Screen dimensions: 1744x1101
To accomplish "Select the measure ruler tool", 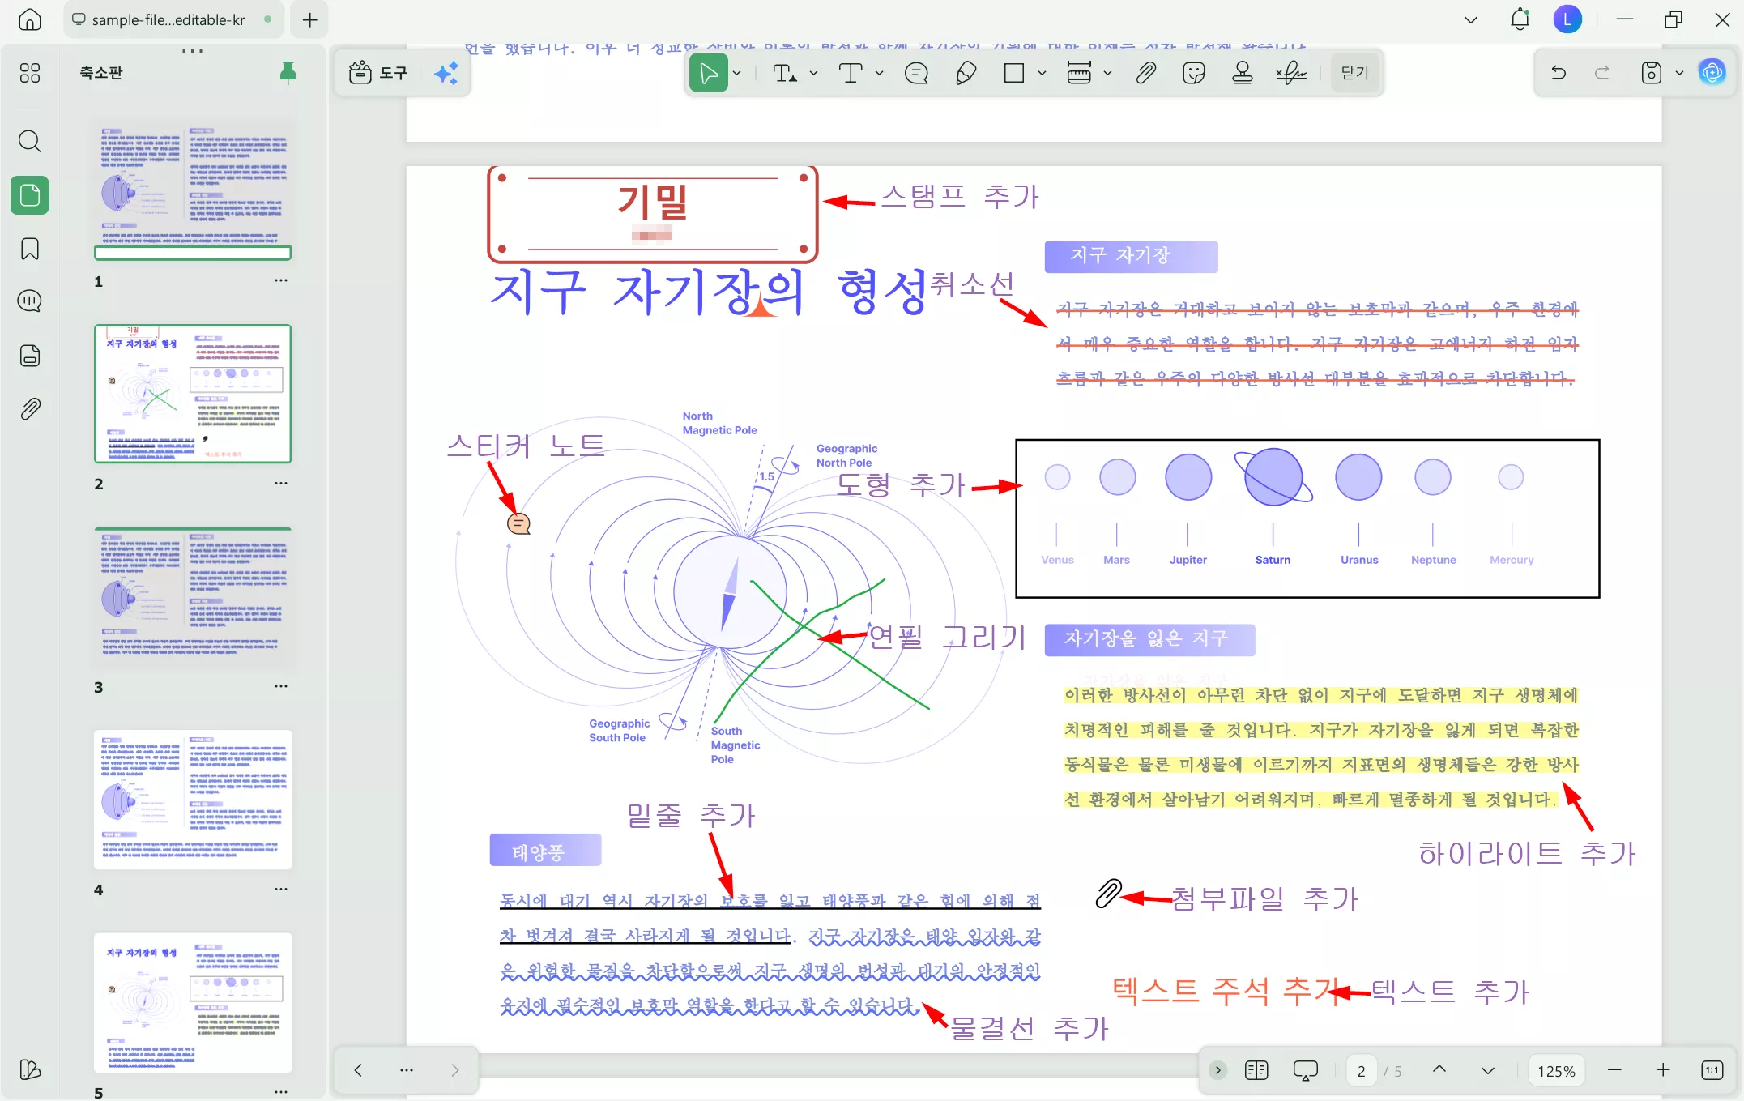I will [x=1079, y=73].
